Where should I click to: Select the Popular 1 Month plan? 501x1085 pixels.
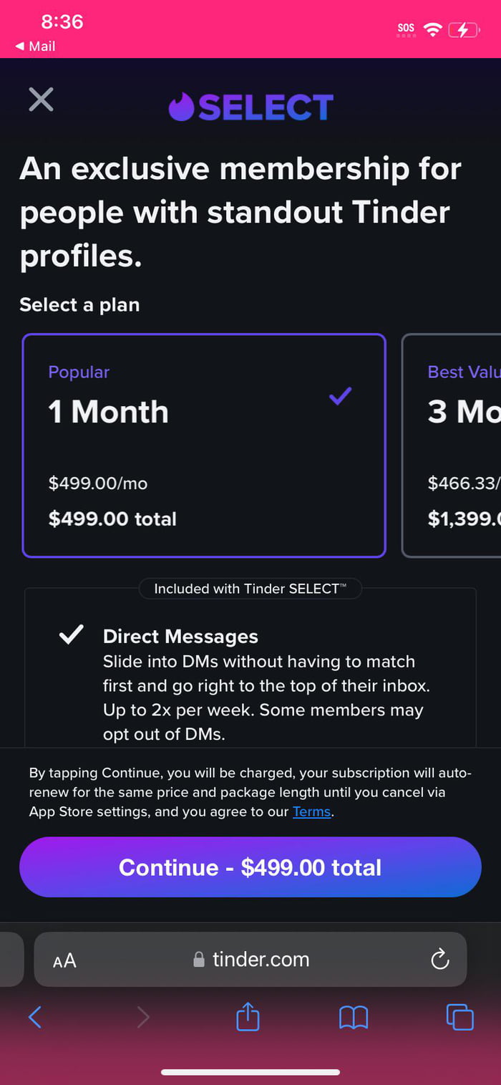204,445
